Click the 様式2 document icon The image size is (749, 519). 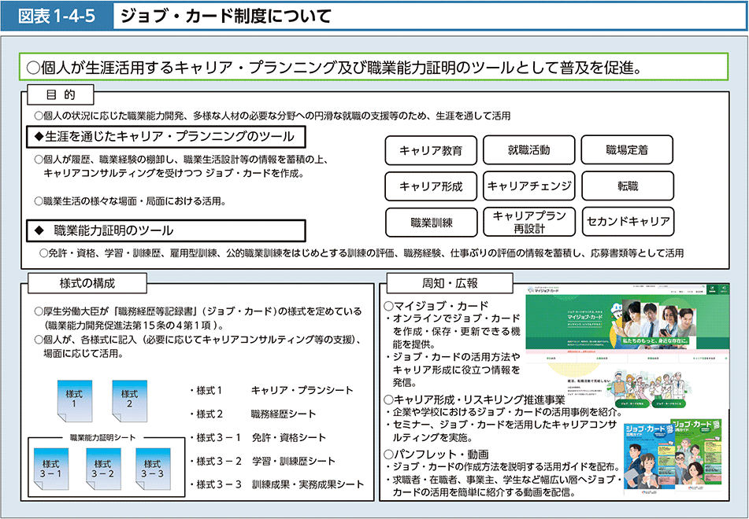tap(128, 399)
